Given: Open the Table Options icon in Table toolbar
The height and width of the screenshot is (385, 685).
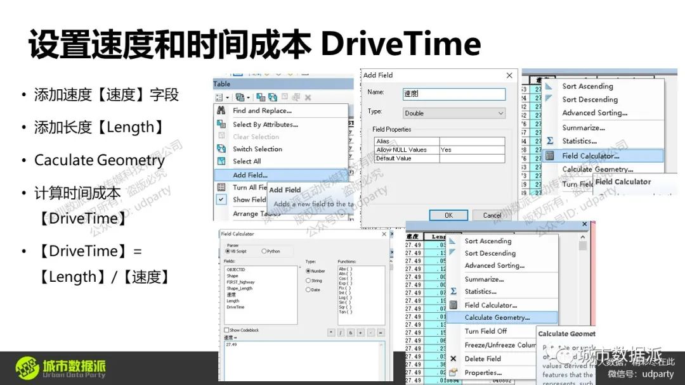Looking at the screenshot, I should [x=219, y=98].
